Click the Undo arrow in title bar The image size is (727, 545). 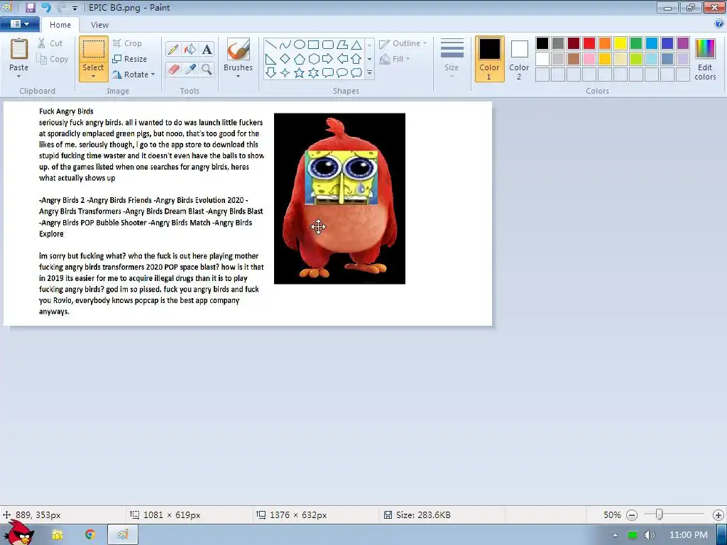pyautogui.click(x=46, y=7)
